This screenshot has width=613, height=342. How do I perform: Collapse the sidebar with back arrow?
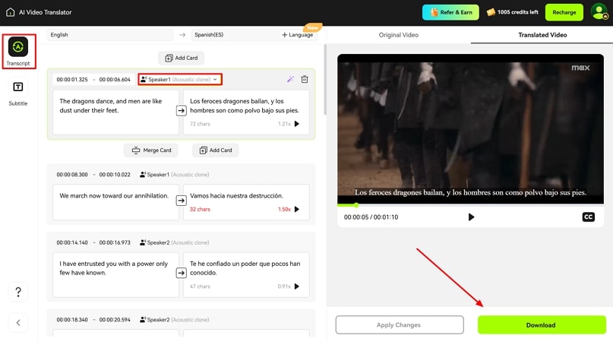coord(18,323)
